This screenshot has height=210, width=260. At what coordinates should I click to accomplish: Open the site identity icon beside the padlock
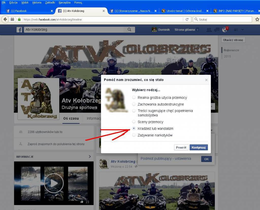(x=12, y=19)
